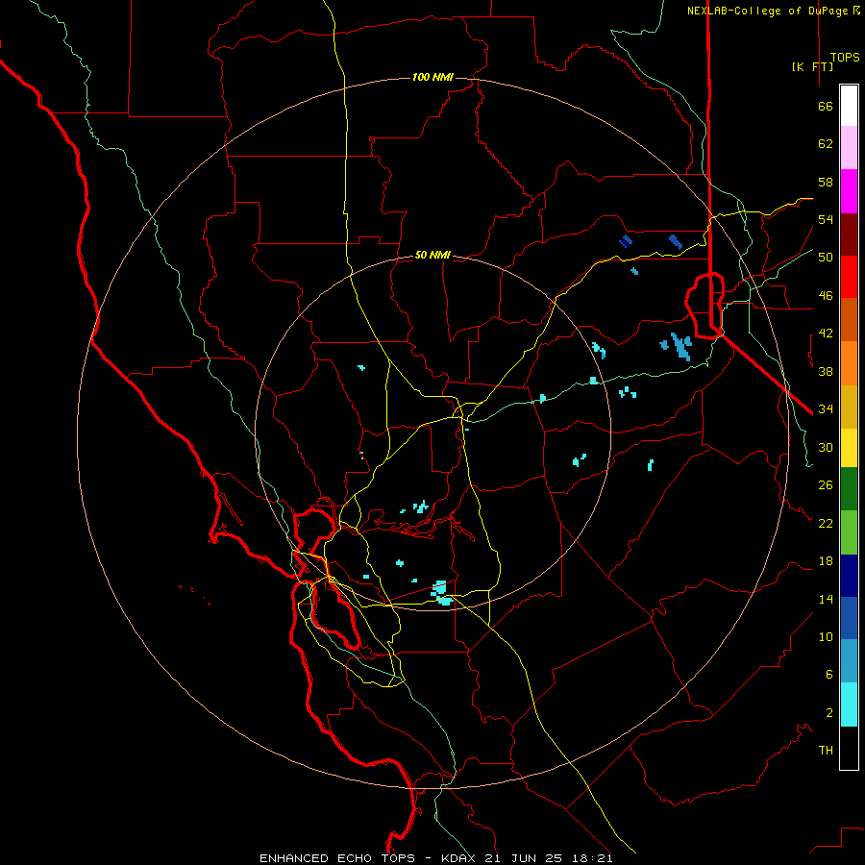
Task: Click the light orange legend swatch
Action: [849, 363]
